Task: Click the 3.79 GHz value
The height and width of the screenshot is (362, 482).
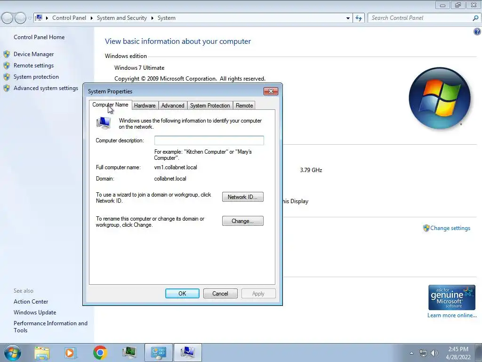Action: pyautogui.click(x=311, y=170)
